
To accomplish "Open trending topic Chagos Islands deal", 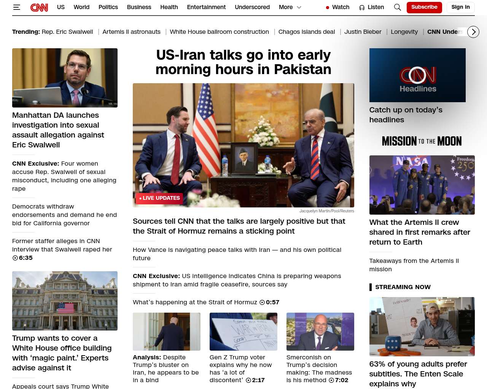I will point(307,32).
